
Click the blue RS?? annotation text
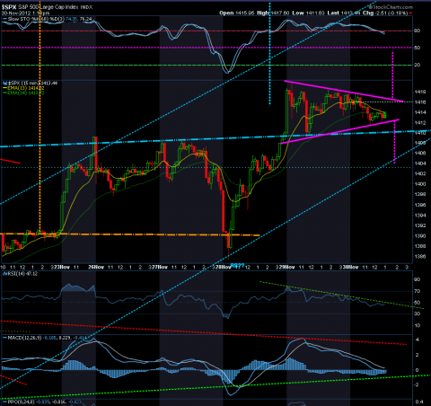(x=237, y=266)
